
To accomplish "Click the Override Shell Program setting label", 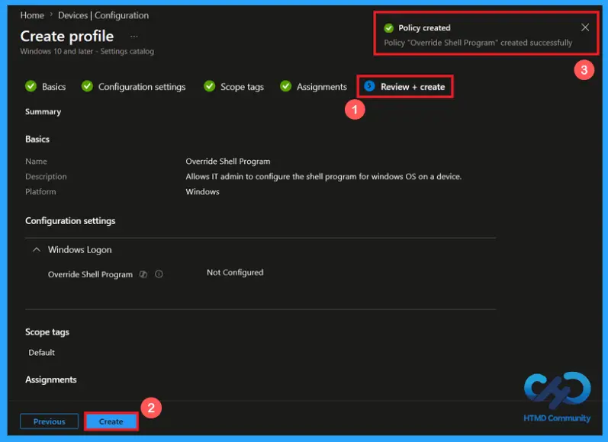I will [90, 274].
